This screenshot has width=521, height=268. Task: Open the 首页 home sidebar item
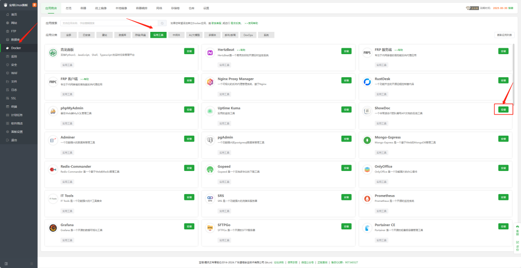[19, 14]
